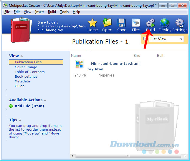Open the File menu
The image size is (190, 161).
point(7,12)
